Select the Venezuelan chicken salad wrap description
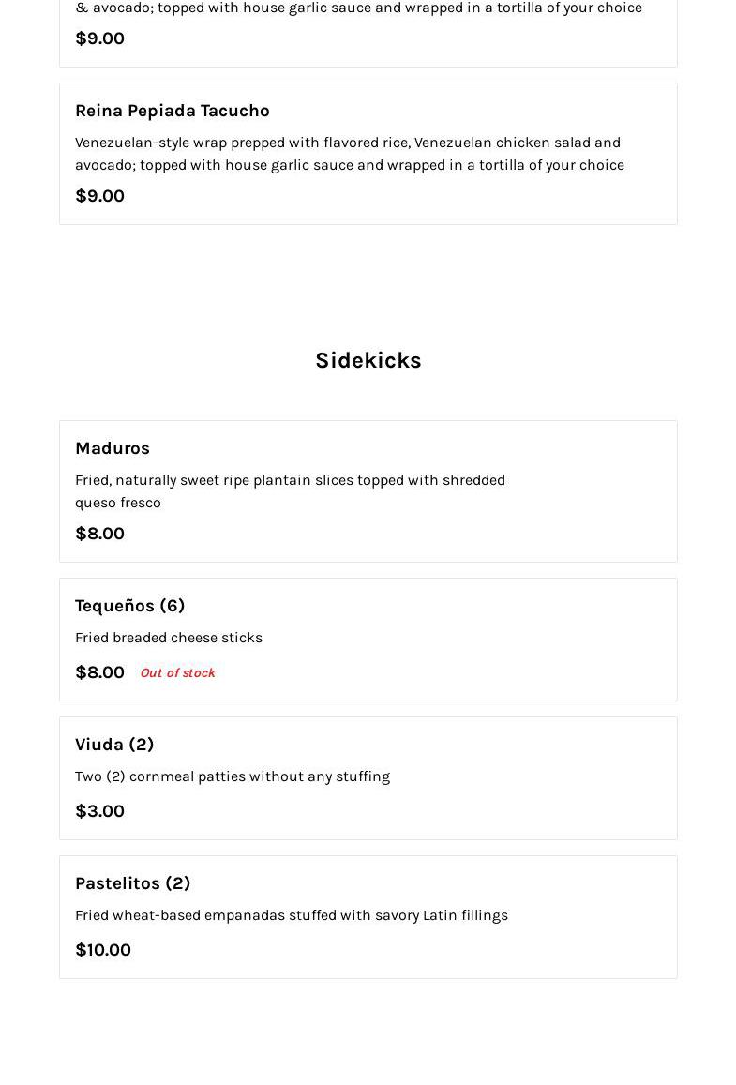The image size is (736, 1085). point(349,154)
